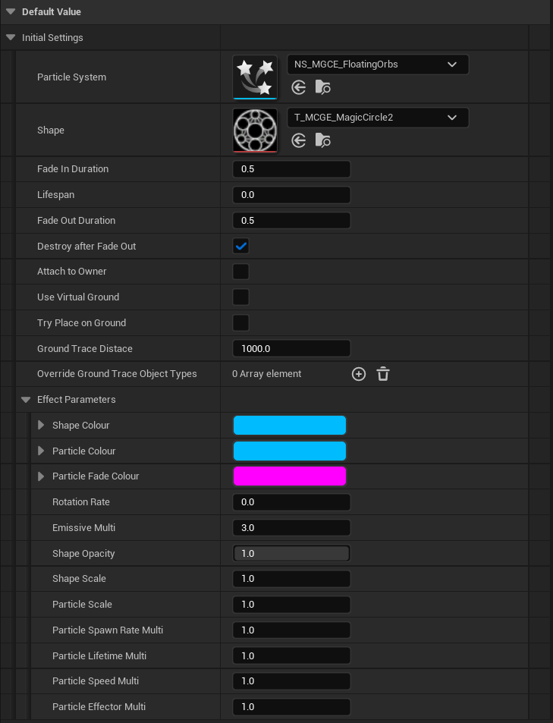Click the Emissive Multi value field
Image resolution: width=553 pixels, height=723 pixels.
pyautogui.click(x=291, y=528)
